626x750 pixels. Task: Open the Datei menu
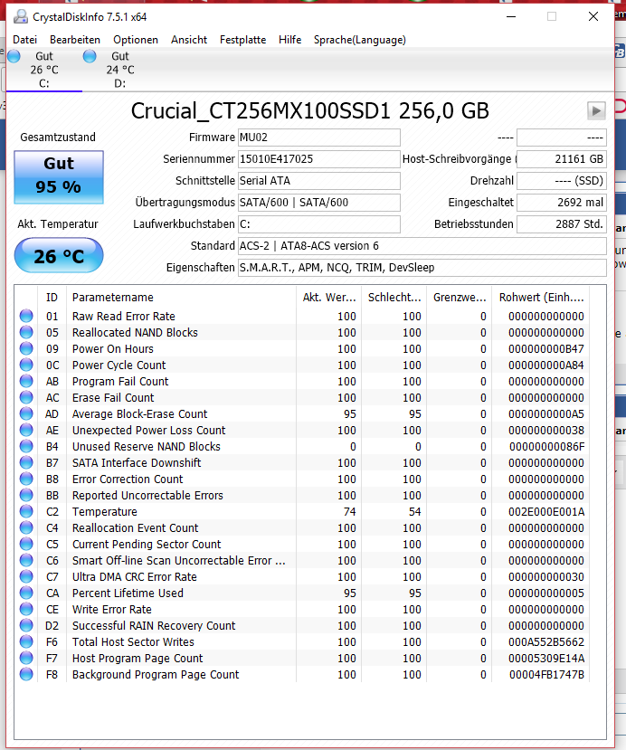[x=24, y=40]
